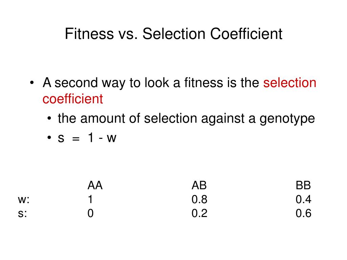Click the fitness value 1 under AA

pyautogui.click(x=90, y=199)
